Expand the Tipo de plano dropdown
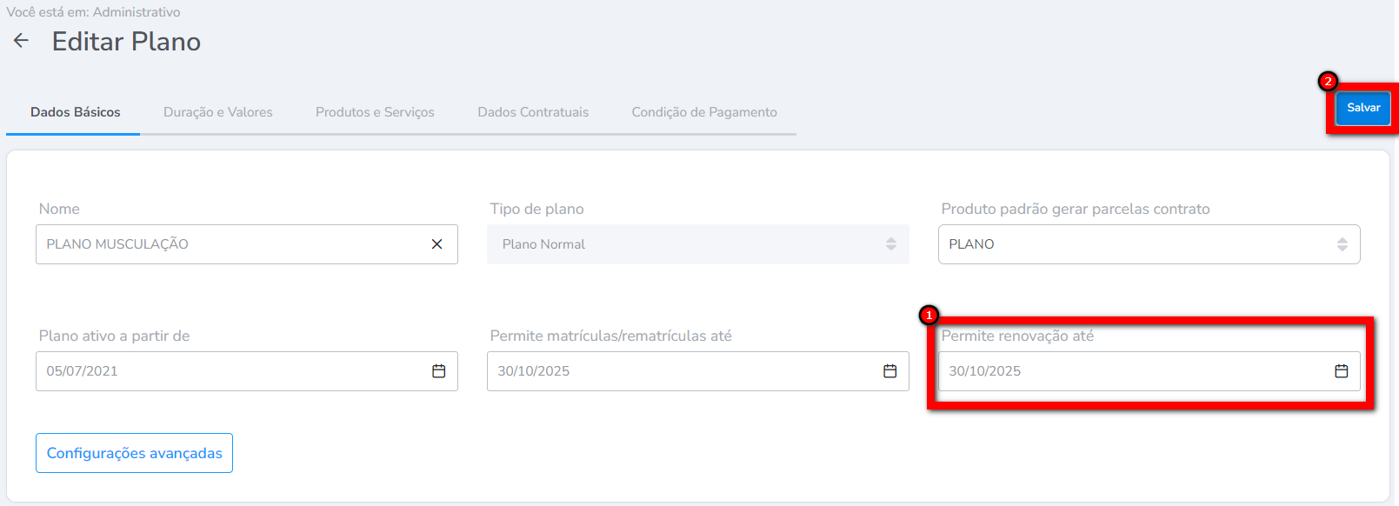Screen dimensions: 1399x506 pyautogui.click(x=890, y=244)
